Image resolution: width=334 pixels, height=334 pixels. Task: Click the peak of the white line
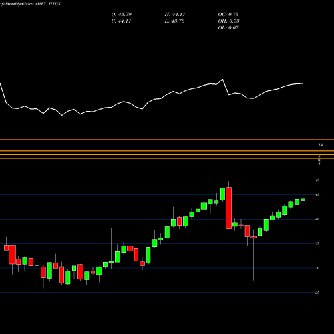(222, 79)
